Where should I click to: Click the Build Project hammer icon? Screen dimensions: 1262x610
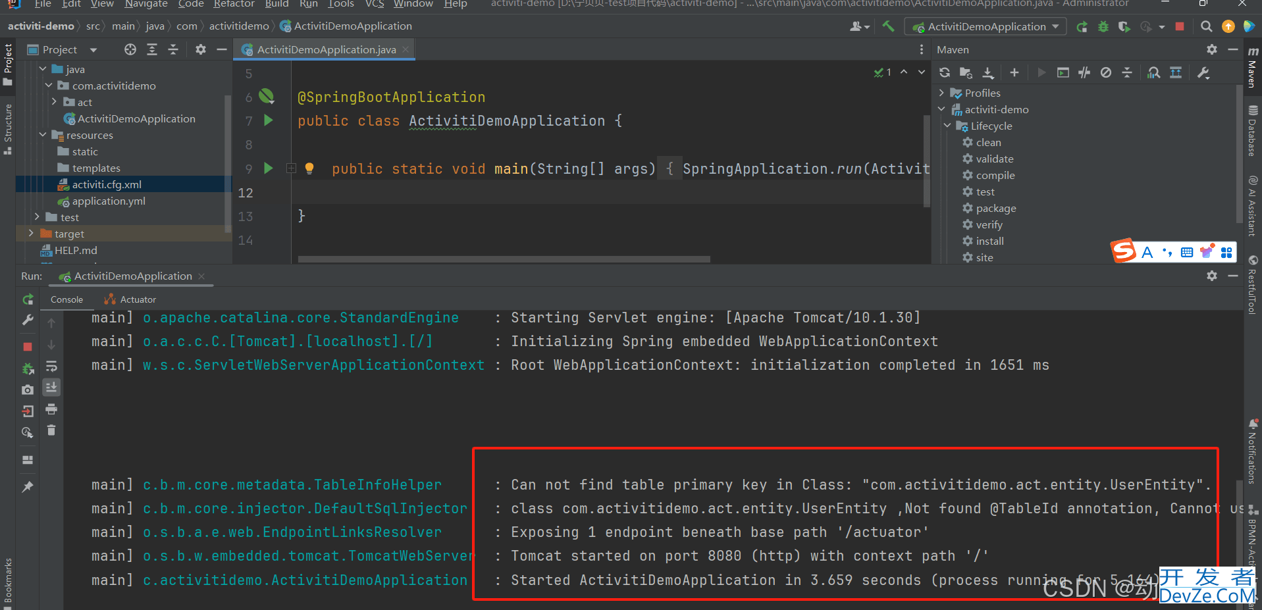pos(888,26)
